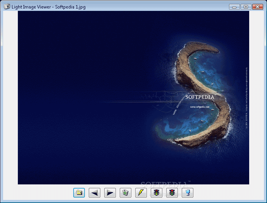
Task: Click the camera icon in title bar
Action: (7, 7)
